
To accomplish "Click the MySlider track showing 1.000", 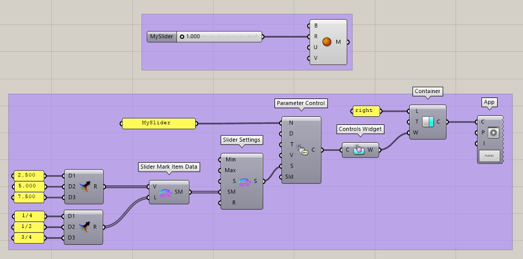I will (219, 37).
